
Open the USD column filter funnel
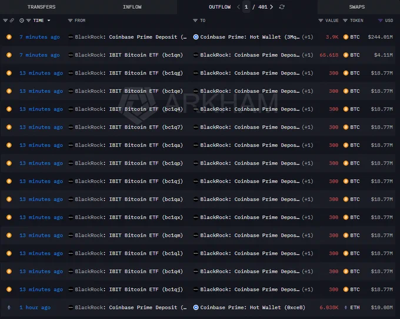point(380,21)
